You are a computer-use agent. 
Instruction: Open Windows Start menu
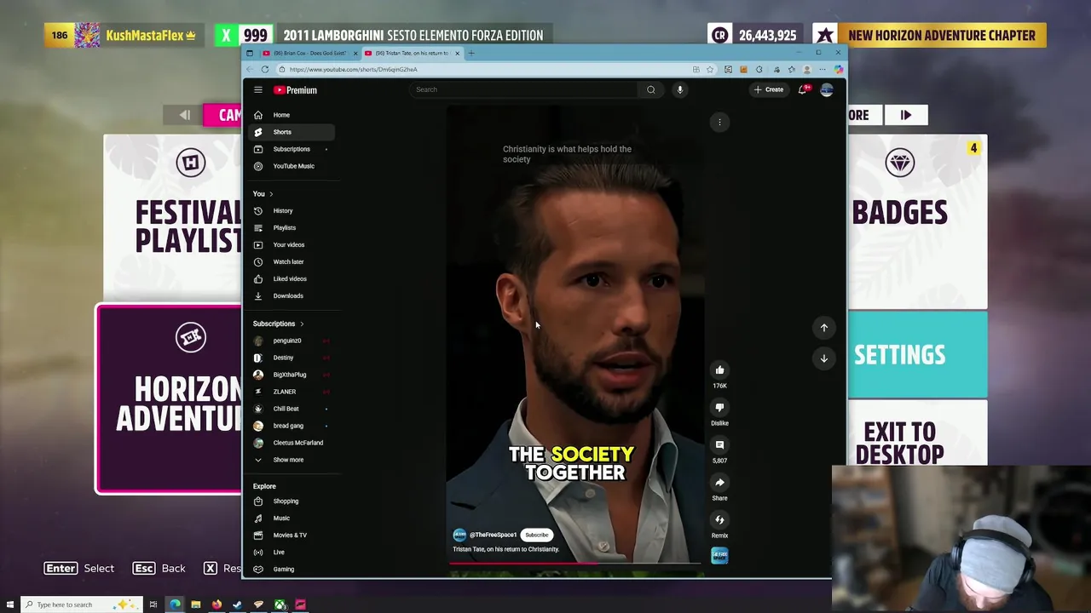10,604
